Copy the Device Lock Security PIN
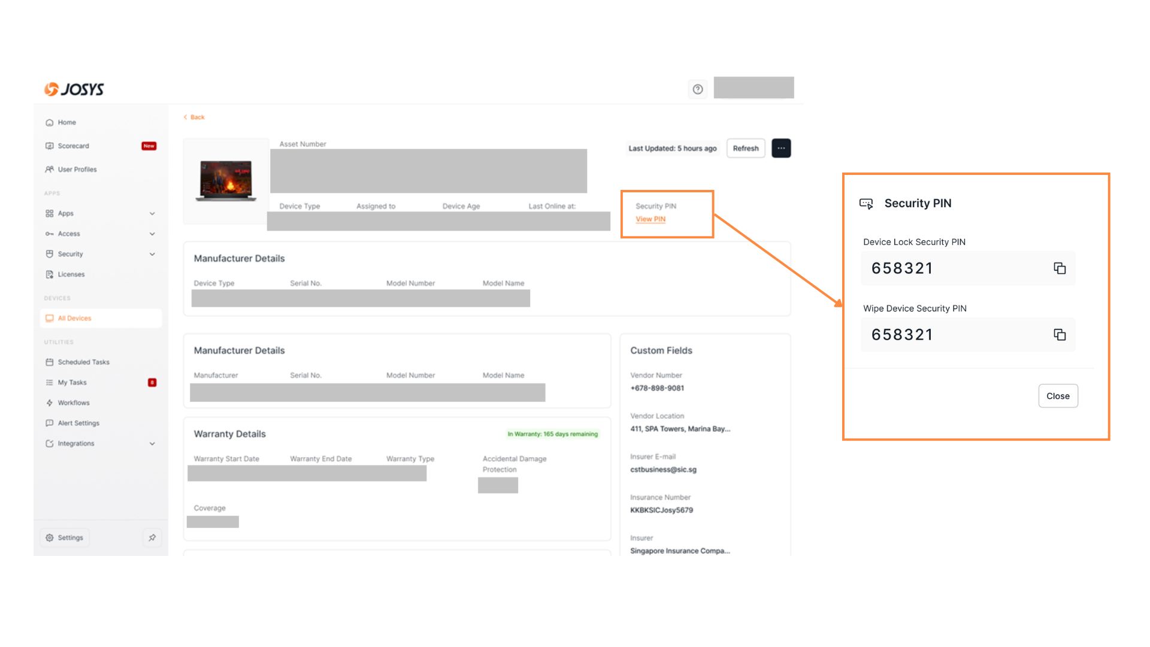The image size is (1150, 647). (1059, 268)
